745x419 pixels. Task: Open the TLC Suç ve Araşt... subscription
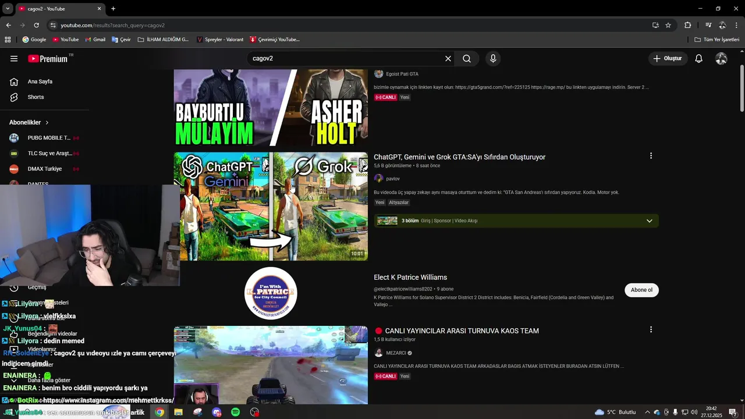(x=44, y=154)
